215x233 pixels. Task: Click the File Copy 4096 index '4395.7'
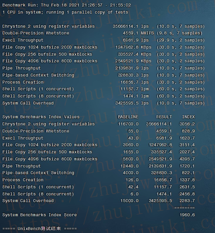tap(187, 159)
